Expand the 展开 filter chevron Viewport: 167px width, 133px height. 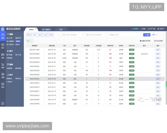click(x=155, y=35)
